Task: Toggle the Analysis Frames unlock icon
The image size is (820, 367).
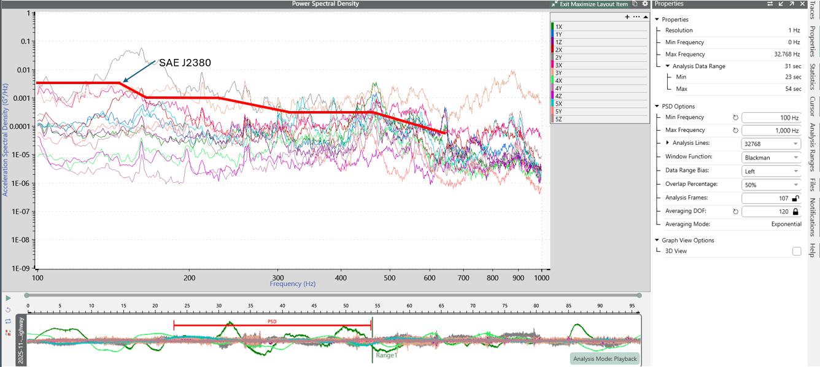Action: [795, 198]
